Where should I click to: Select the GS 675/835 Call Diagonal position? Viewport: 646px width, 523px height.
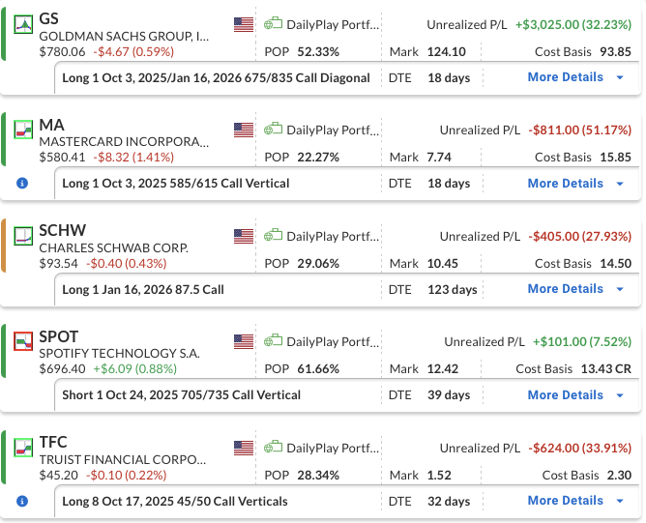point(216,77)
